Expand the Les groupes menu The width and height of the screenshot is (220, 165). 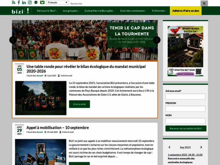[71, 11]
